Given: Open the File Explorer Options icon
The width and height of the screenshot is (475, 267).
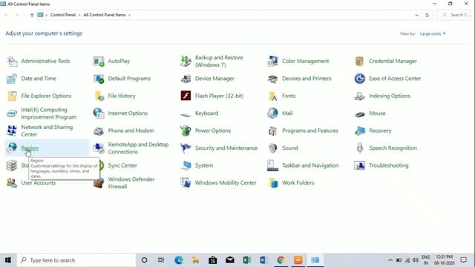Looking at the screenshot, I should (12, 96).
